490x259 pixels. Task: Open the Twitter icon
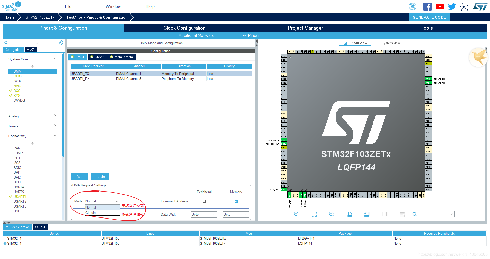click(452, 7)
